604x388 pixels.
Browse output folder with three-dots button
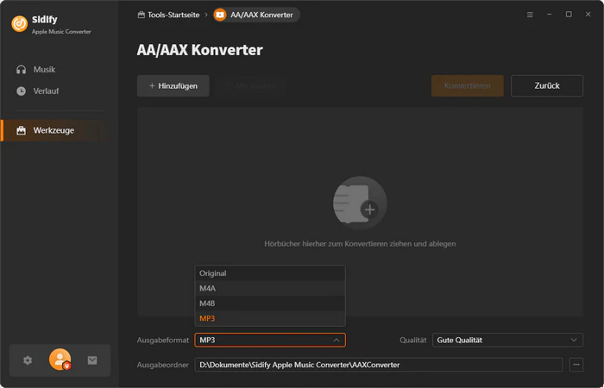pyautogui.click(x=576, y=365)
